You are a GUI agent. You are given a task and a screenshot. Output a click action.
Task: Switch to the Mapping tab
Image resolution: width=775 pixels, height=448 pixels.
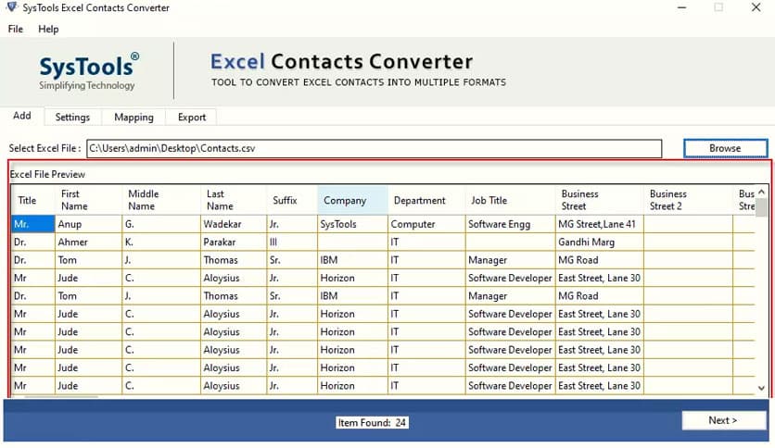point(133,117)
